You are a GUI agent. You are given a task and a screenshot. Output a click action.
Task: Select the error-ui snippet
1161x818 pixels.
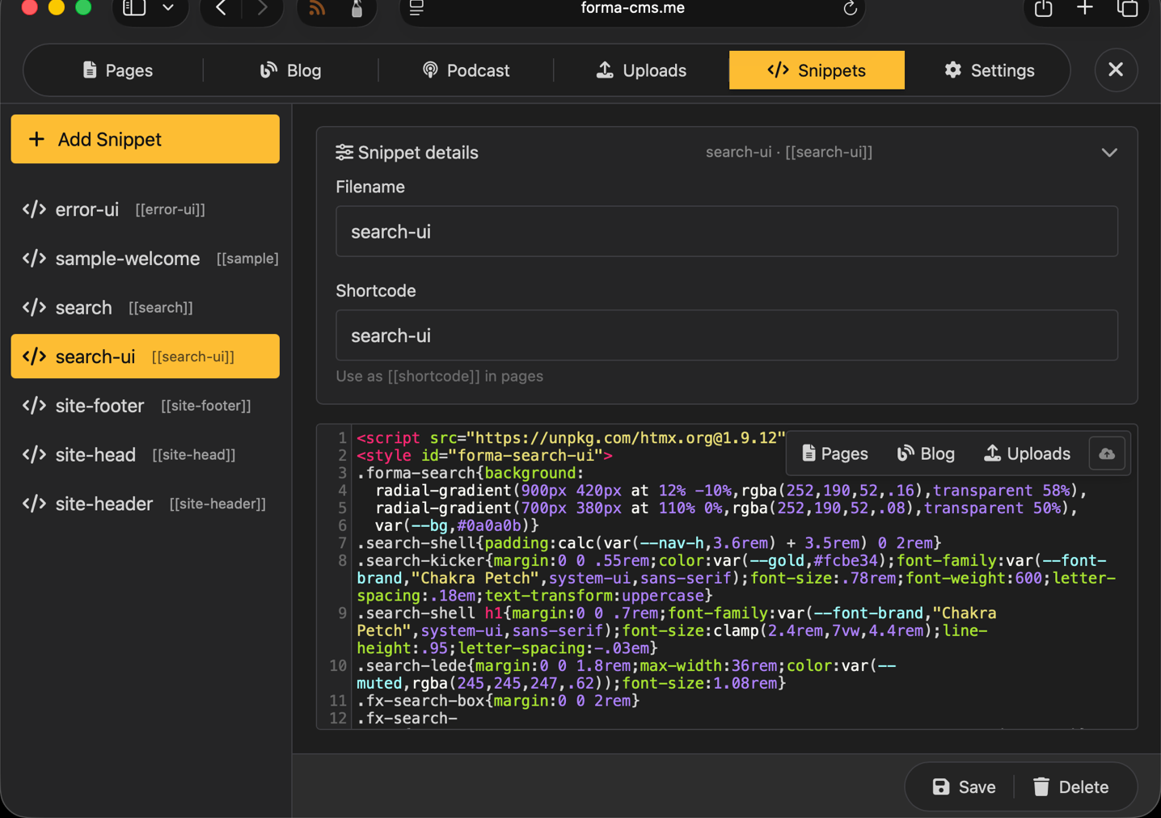coord(146,209)
